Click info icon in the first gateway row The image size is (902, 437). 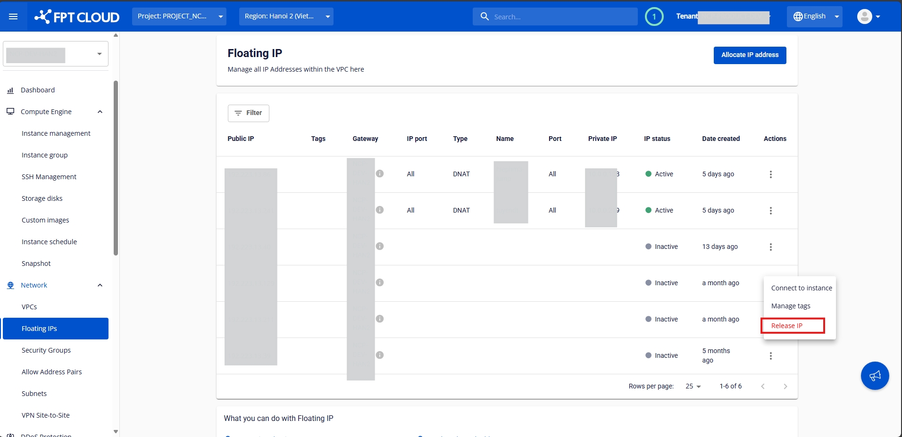(380, 173)
